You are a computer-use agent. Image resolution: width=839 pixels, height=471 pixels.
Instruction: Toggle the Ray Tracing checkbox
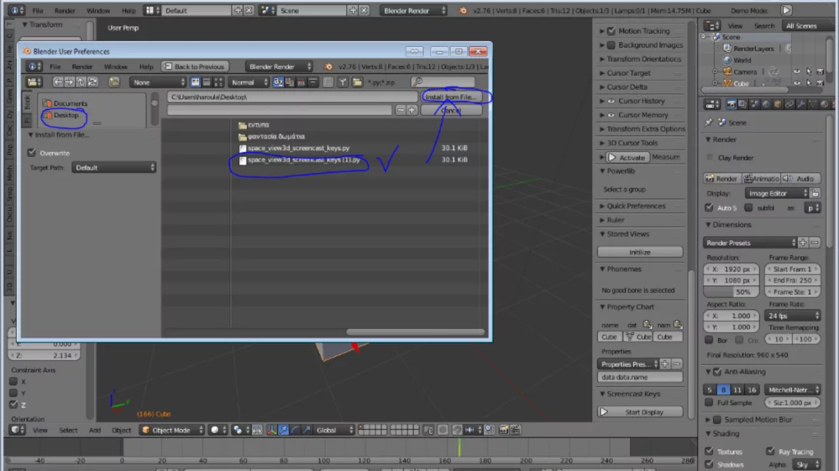pyautogui.click(x=770, y=451)
